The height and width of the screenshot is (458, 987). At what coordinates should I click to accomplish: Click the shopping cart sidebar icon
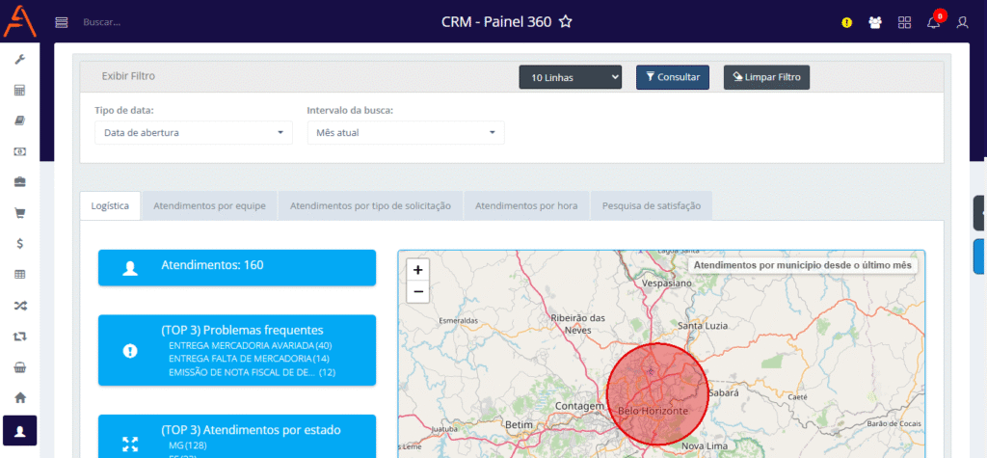tap(19, 212)
